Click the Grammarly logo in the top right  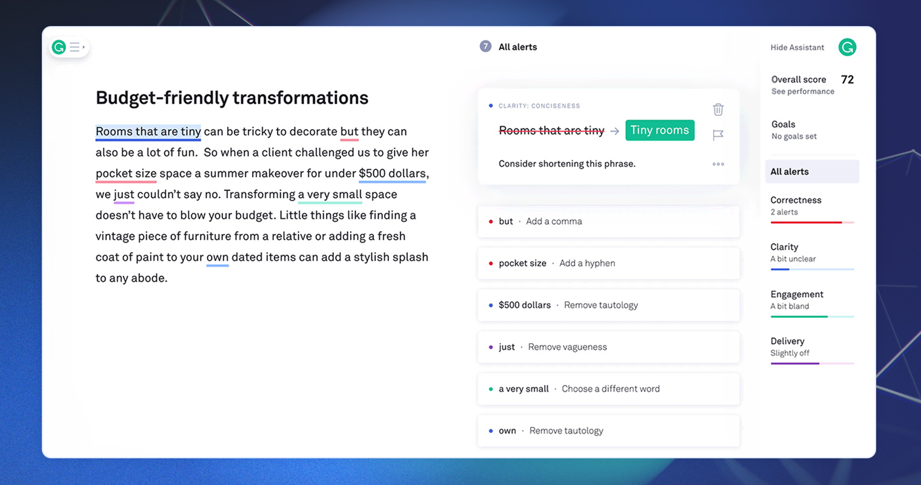pos(846,47)
